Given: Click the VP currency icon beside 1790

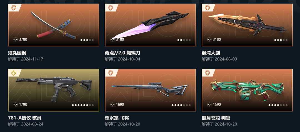Looking at the screenshot, I should (x=15, y=105).
